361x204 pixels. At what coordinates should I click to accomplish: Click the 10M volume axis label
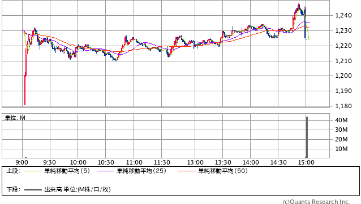[x=341, y=149]
